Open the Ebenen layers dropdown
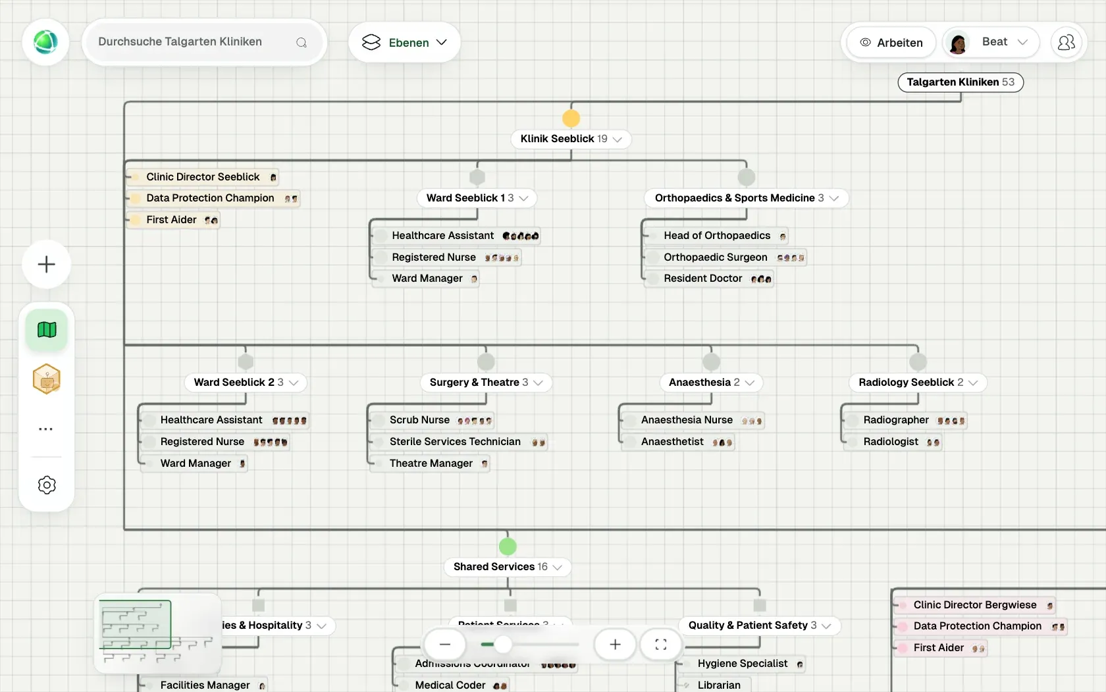The image size is (1106, 692). (x=404, y=43)
